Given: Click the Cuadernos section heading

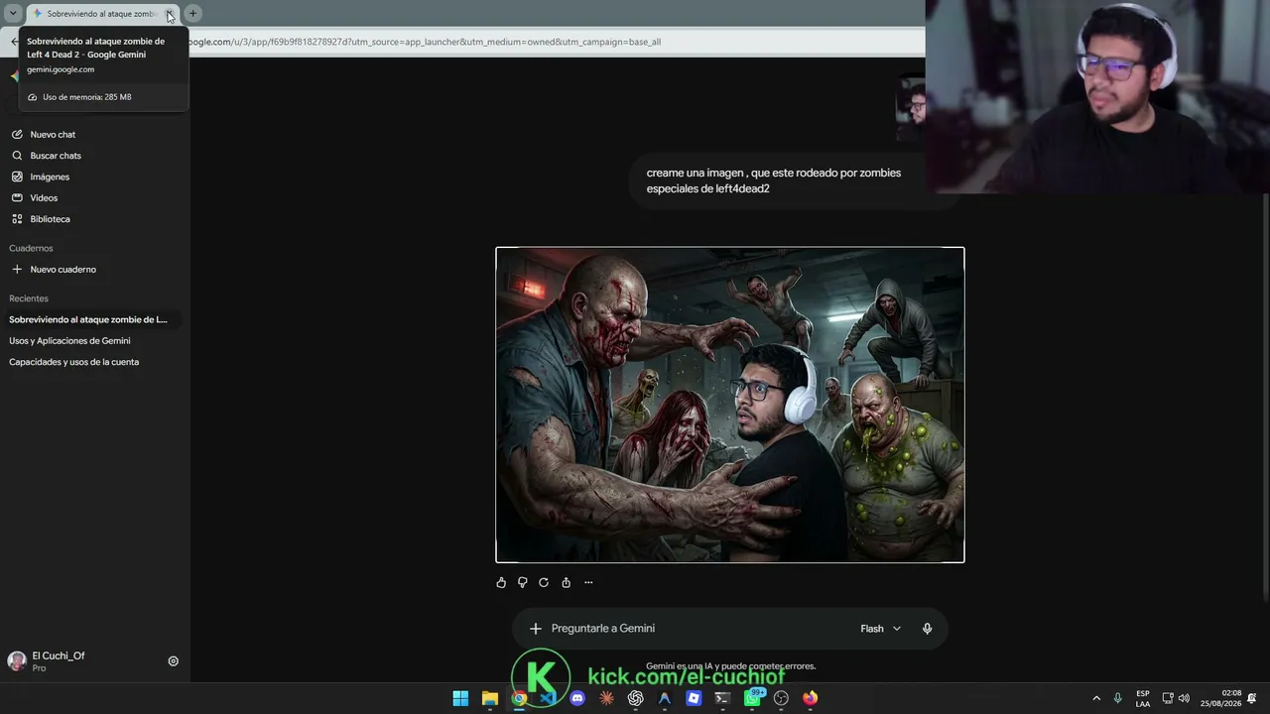Looking at the screenshot, I should click(x=31, y=248).
